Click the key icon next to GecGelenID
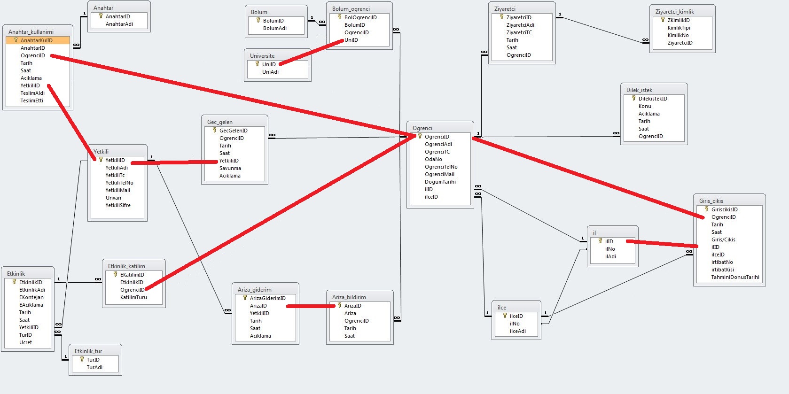The image size is (789, 394). click(x=214, y=131)
